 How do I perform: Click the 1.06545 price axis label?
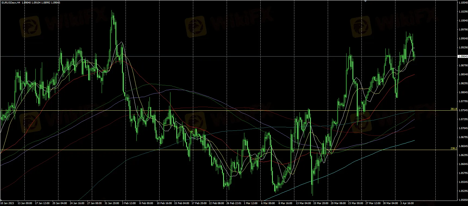(463, 146)
